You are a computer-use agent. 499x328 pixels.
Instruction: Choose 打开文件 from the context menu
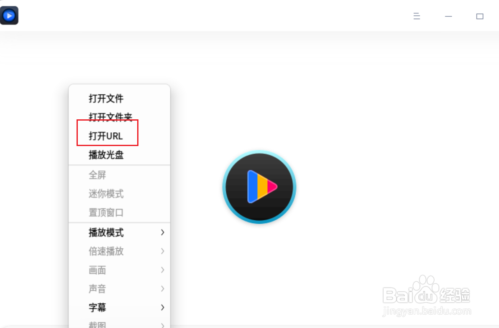click(119, 98)
